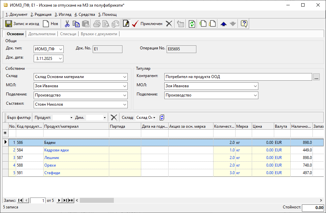Viewport: 326px width, 213px height.
Task: Click the blue up arrow icon
Action: pyautogui.click(x=223, y=24)
